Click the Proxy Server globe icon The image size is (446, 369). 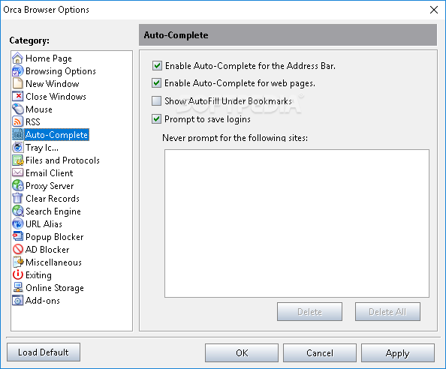(17, 185)
